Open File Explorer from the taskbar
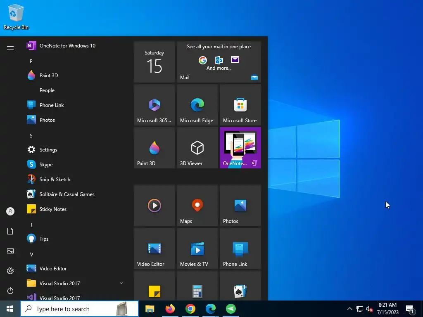This screenshot has width=423, height=317. pyautogui.click(x=150, y=309)
